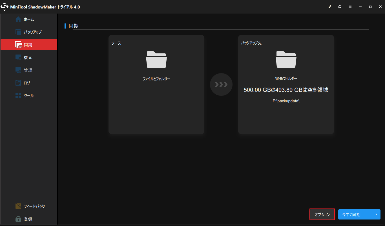Click the source folder icon
385x226 pixels.
click(x=156, y=60)
